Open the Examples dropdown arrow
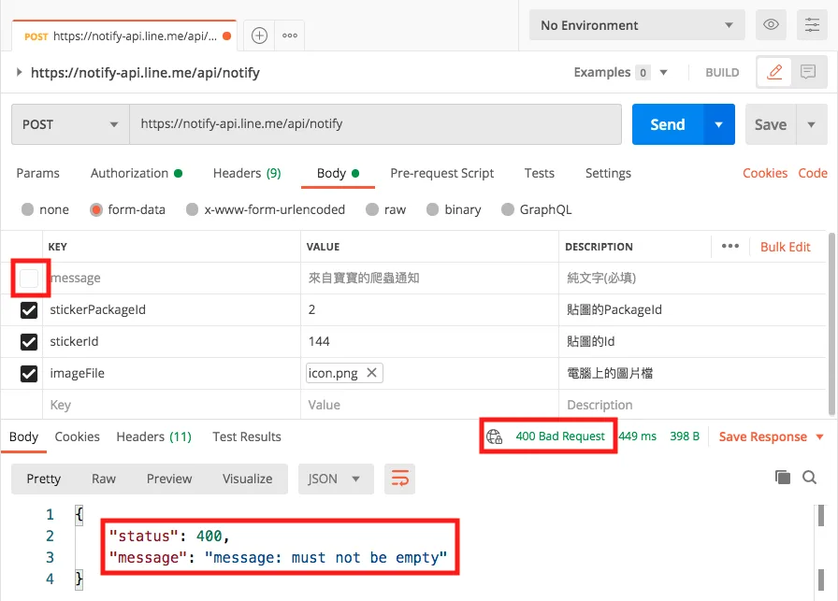 [663, 72]
